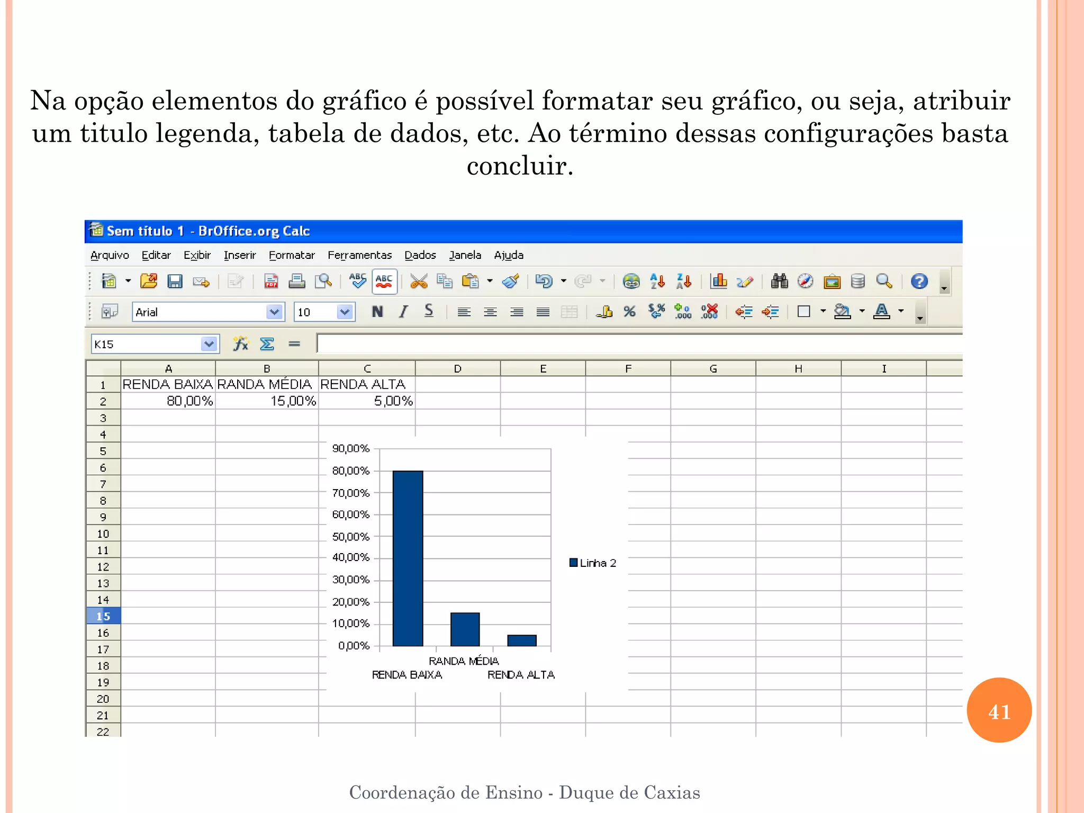Screen dimensions: 1084x813
Task: Save the document with the floppy disk icon
Action: pos(175,281)
